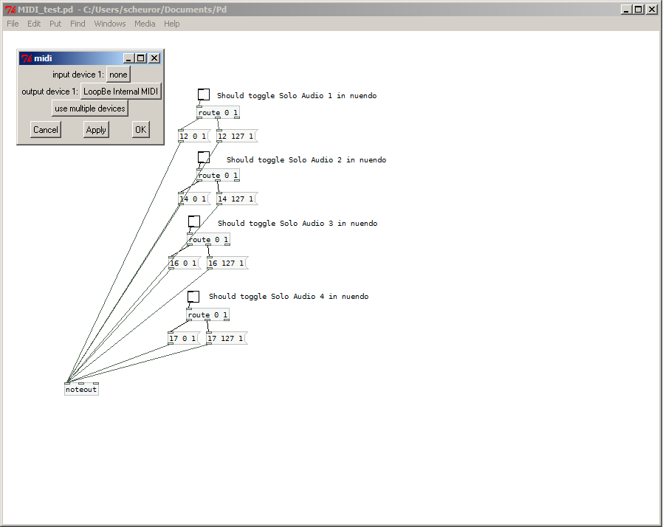Open the Windows menu
This screenshot has height=527, width=663.
click(110, 24)
